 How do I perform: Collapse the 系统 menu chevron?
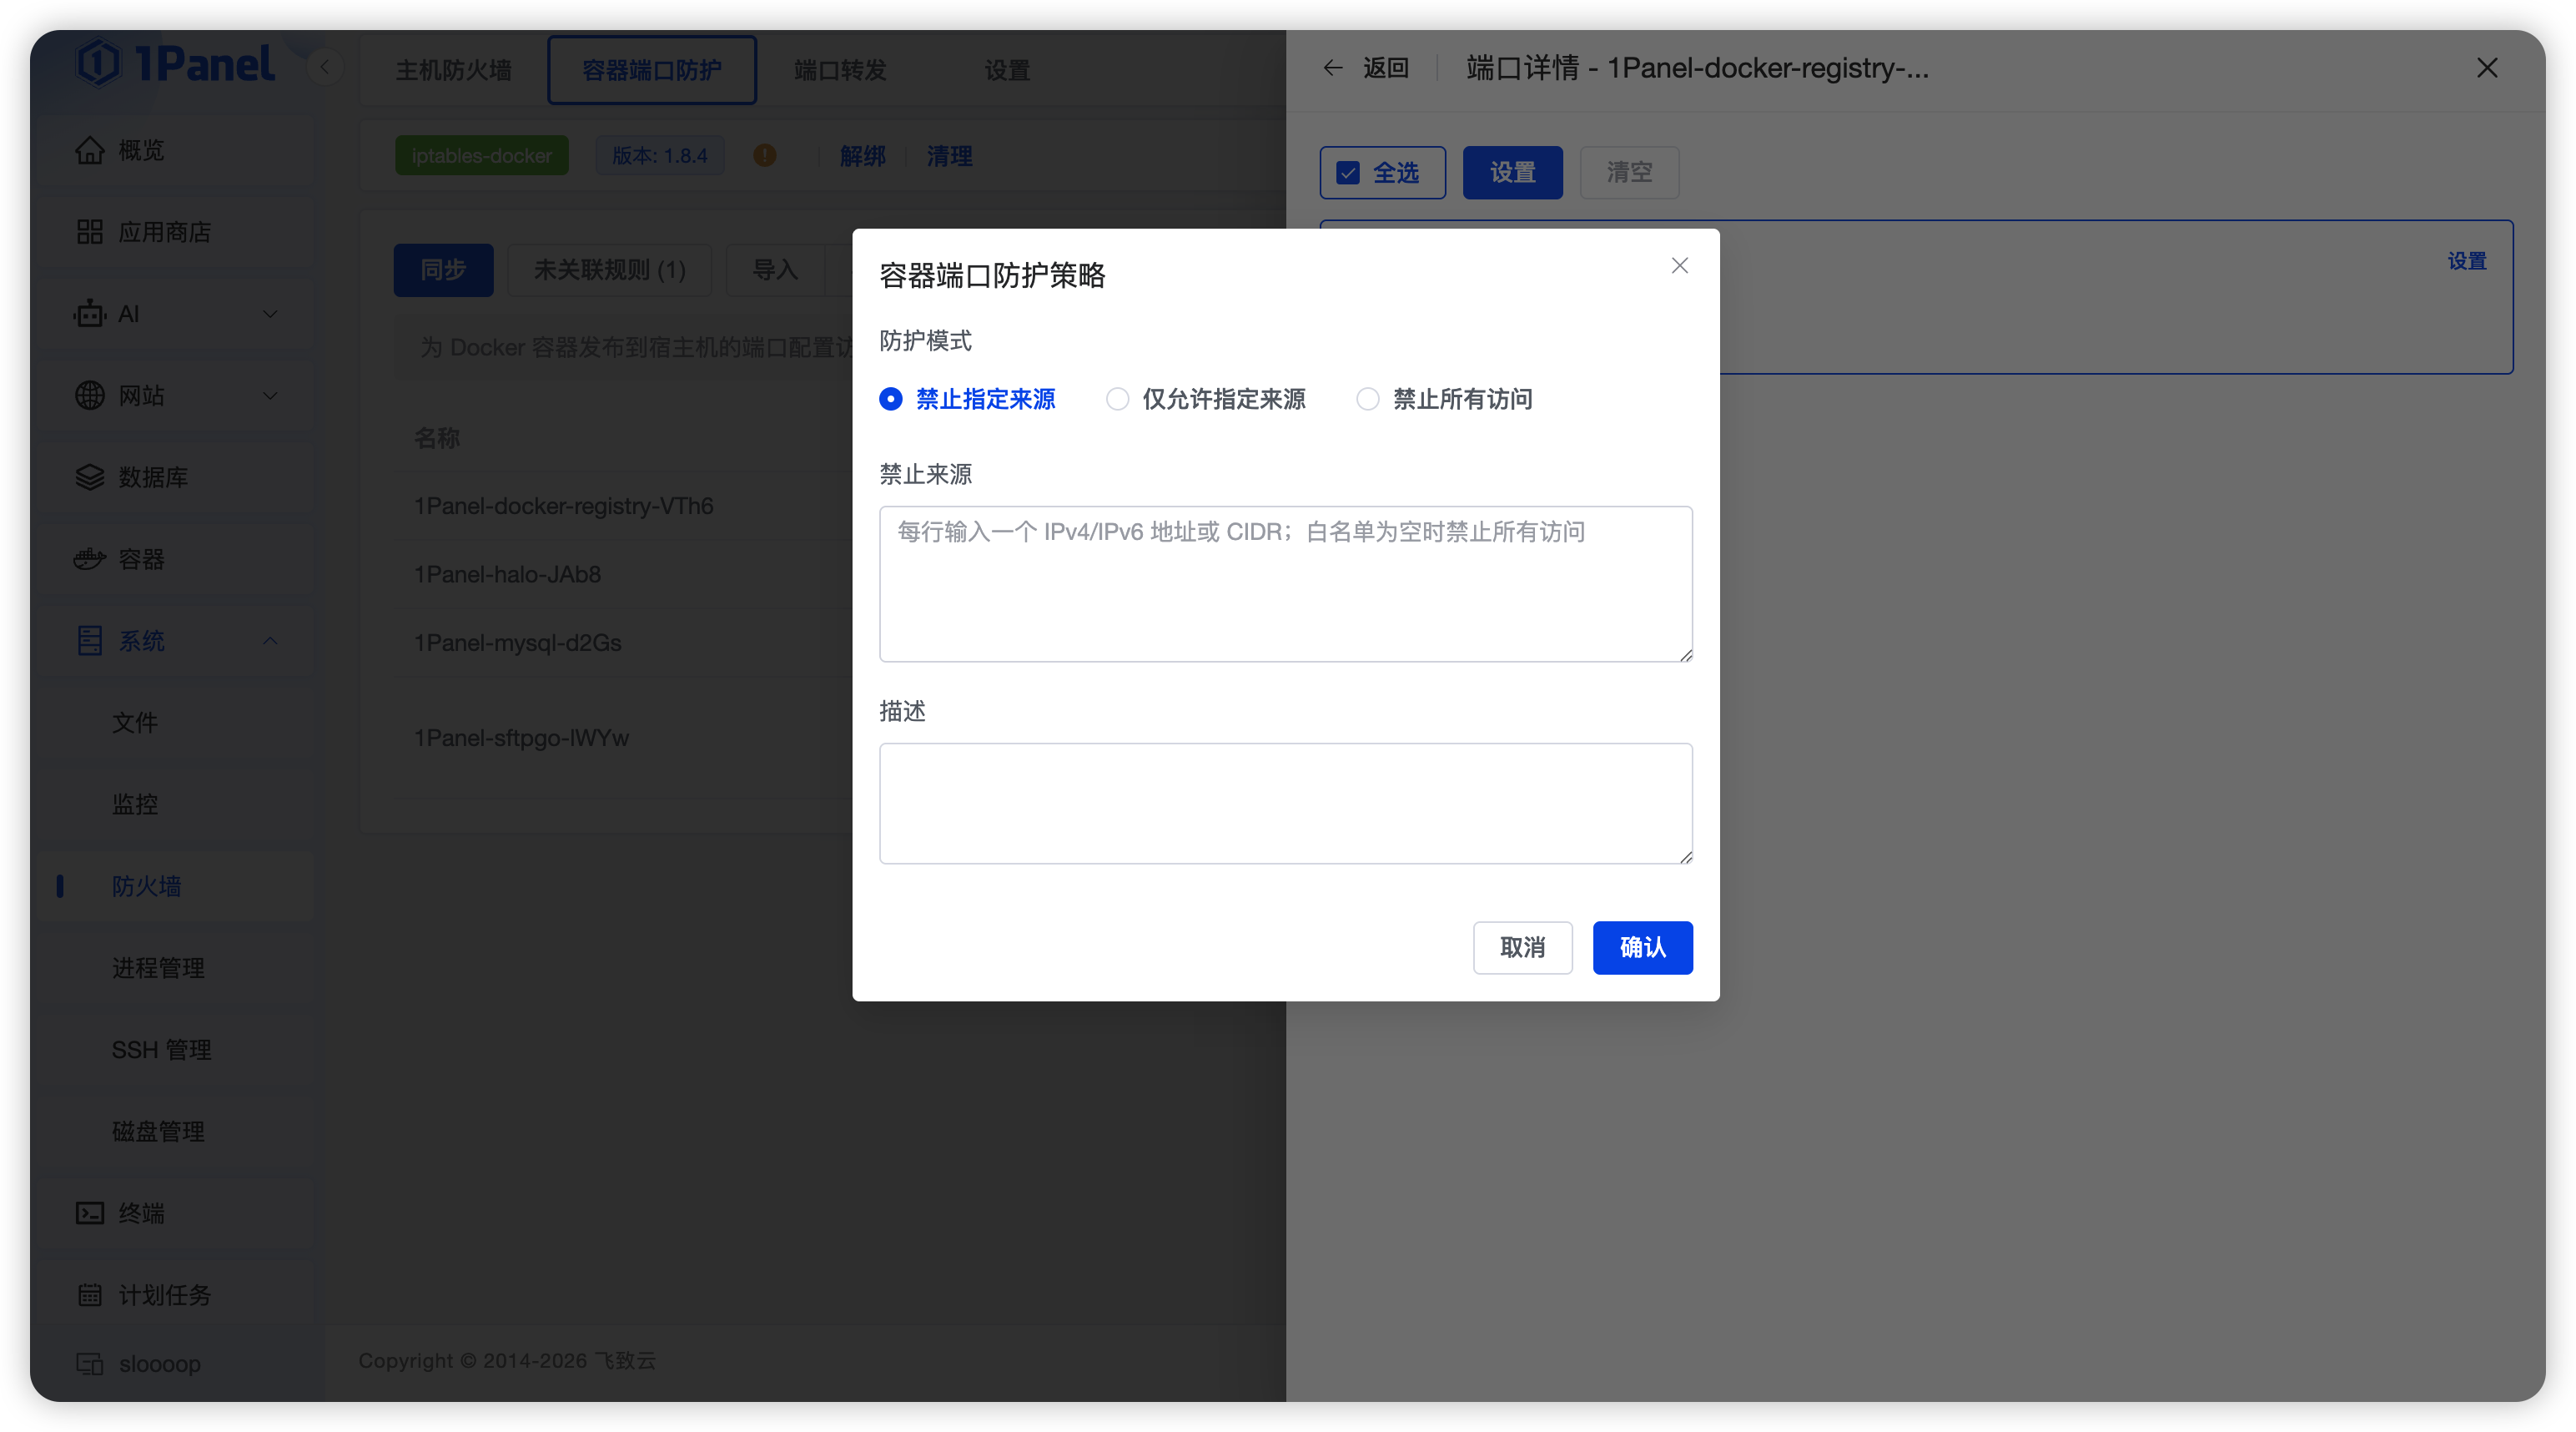(270, 640)
